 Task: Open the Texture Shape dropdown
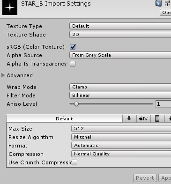pyautogui.click(x=120, y=34)
